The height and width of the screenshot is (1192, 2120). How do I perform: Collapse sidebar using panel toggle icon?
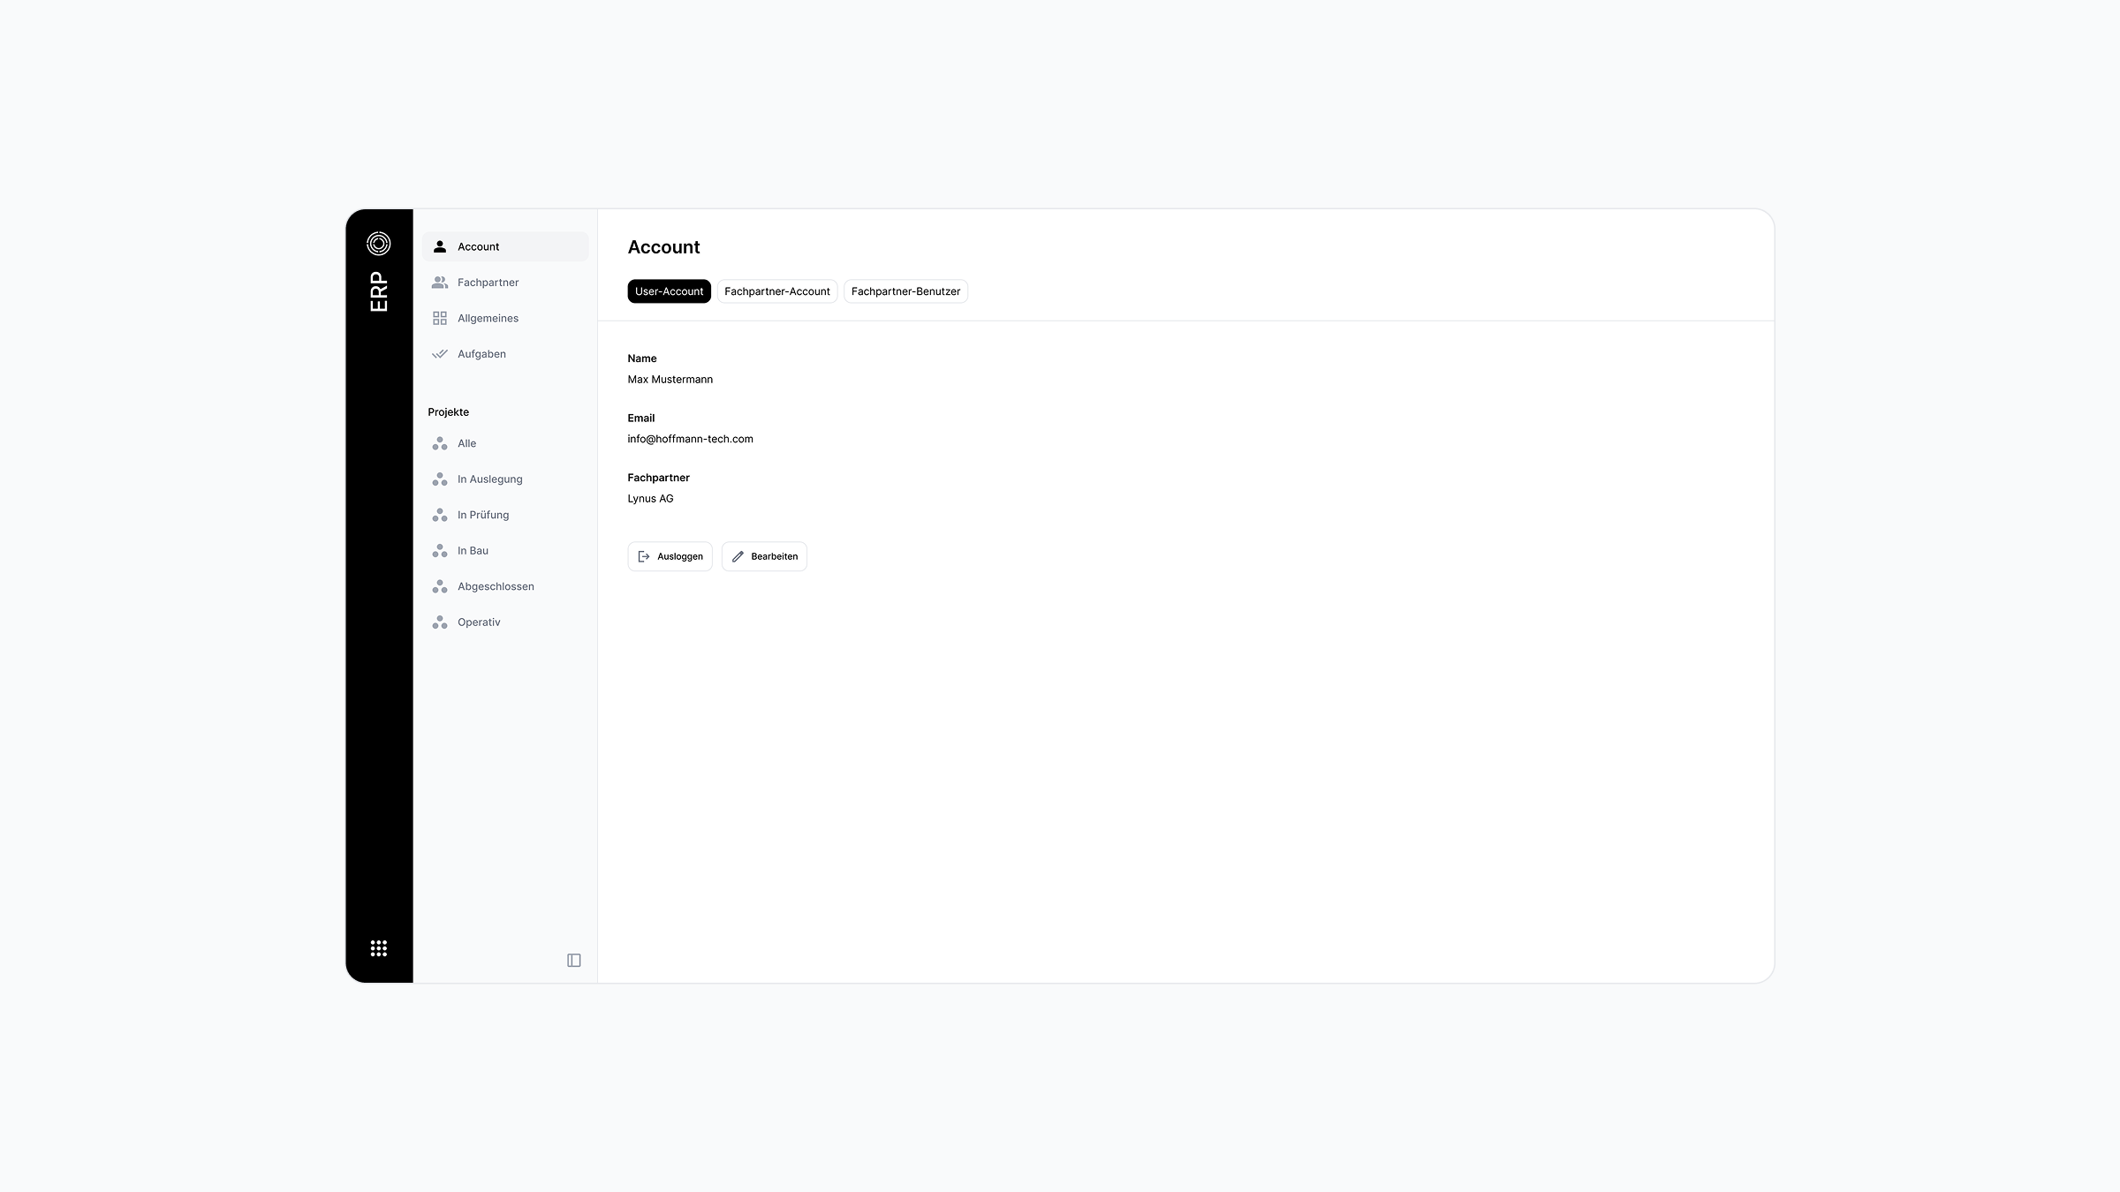pos(573,961)
